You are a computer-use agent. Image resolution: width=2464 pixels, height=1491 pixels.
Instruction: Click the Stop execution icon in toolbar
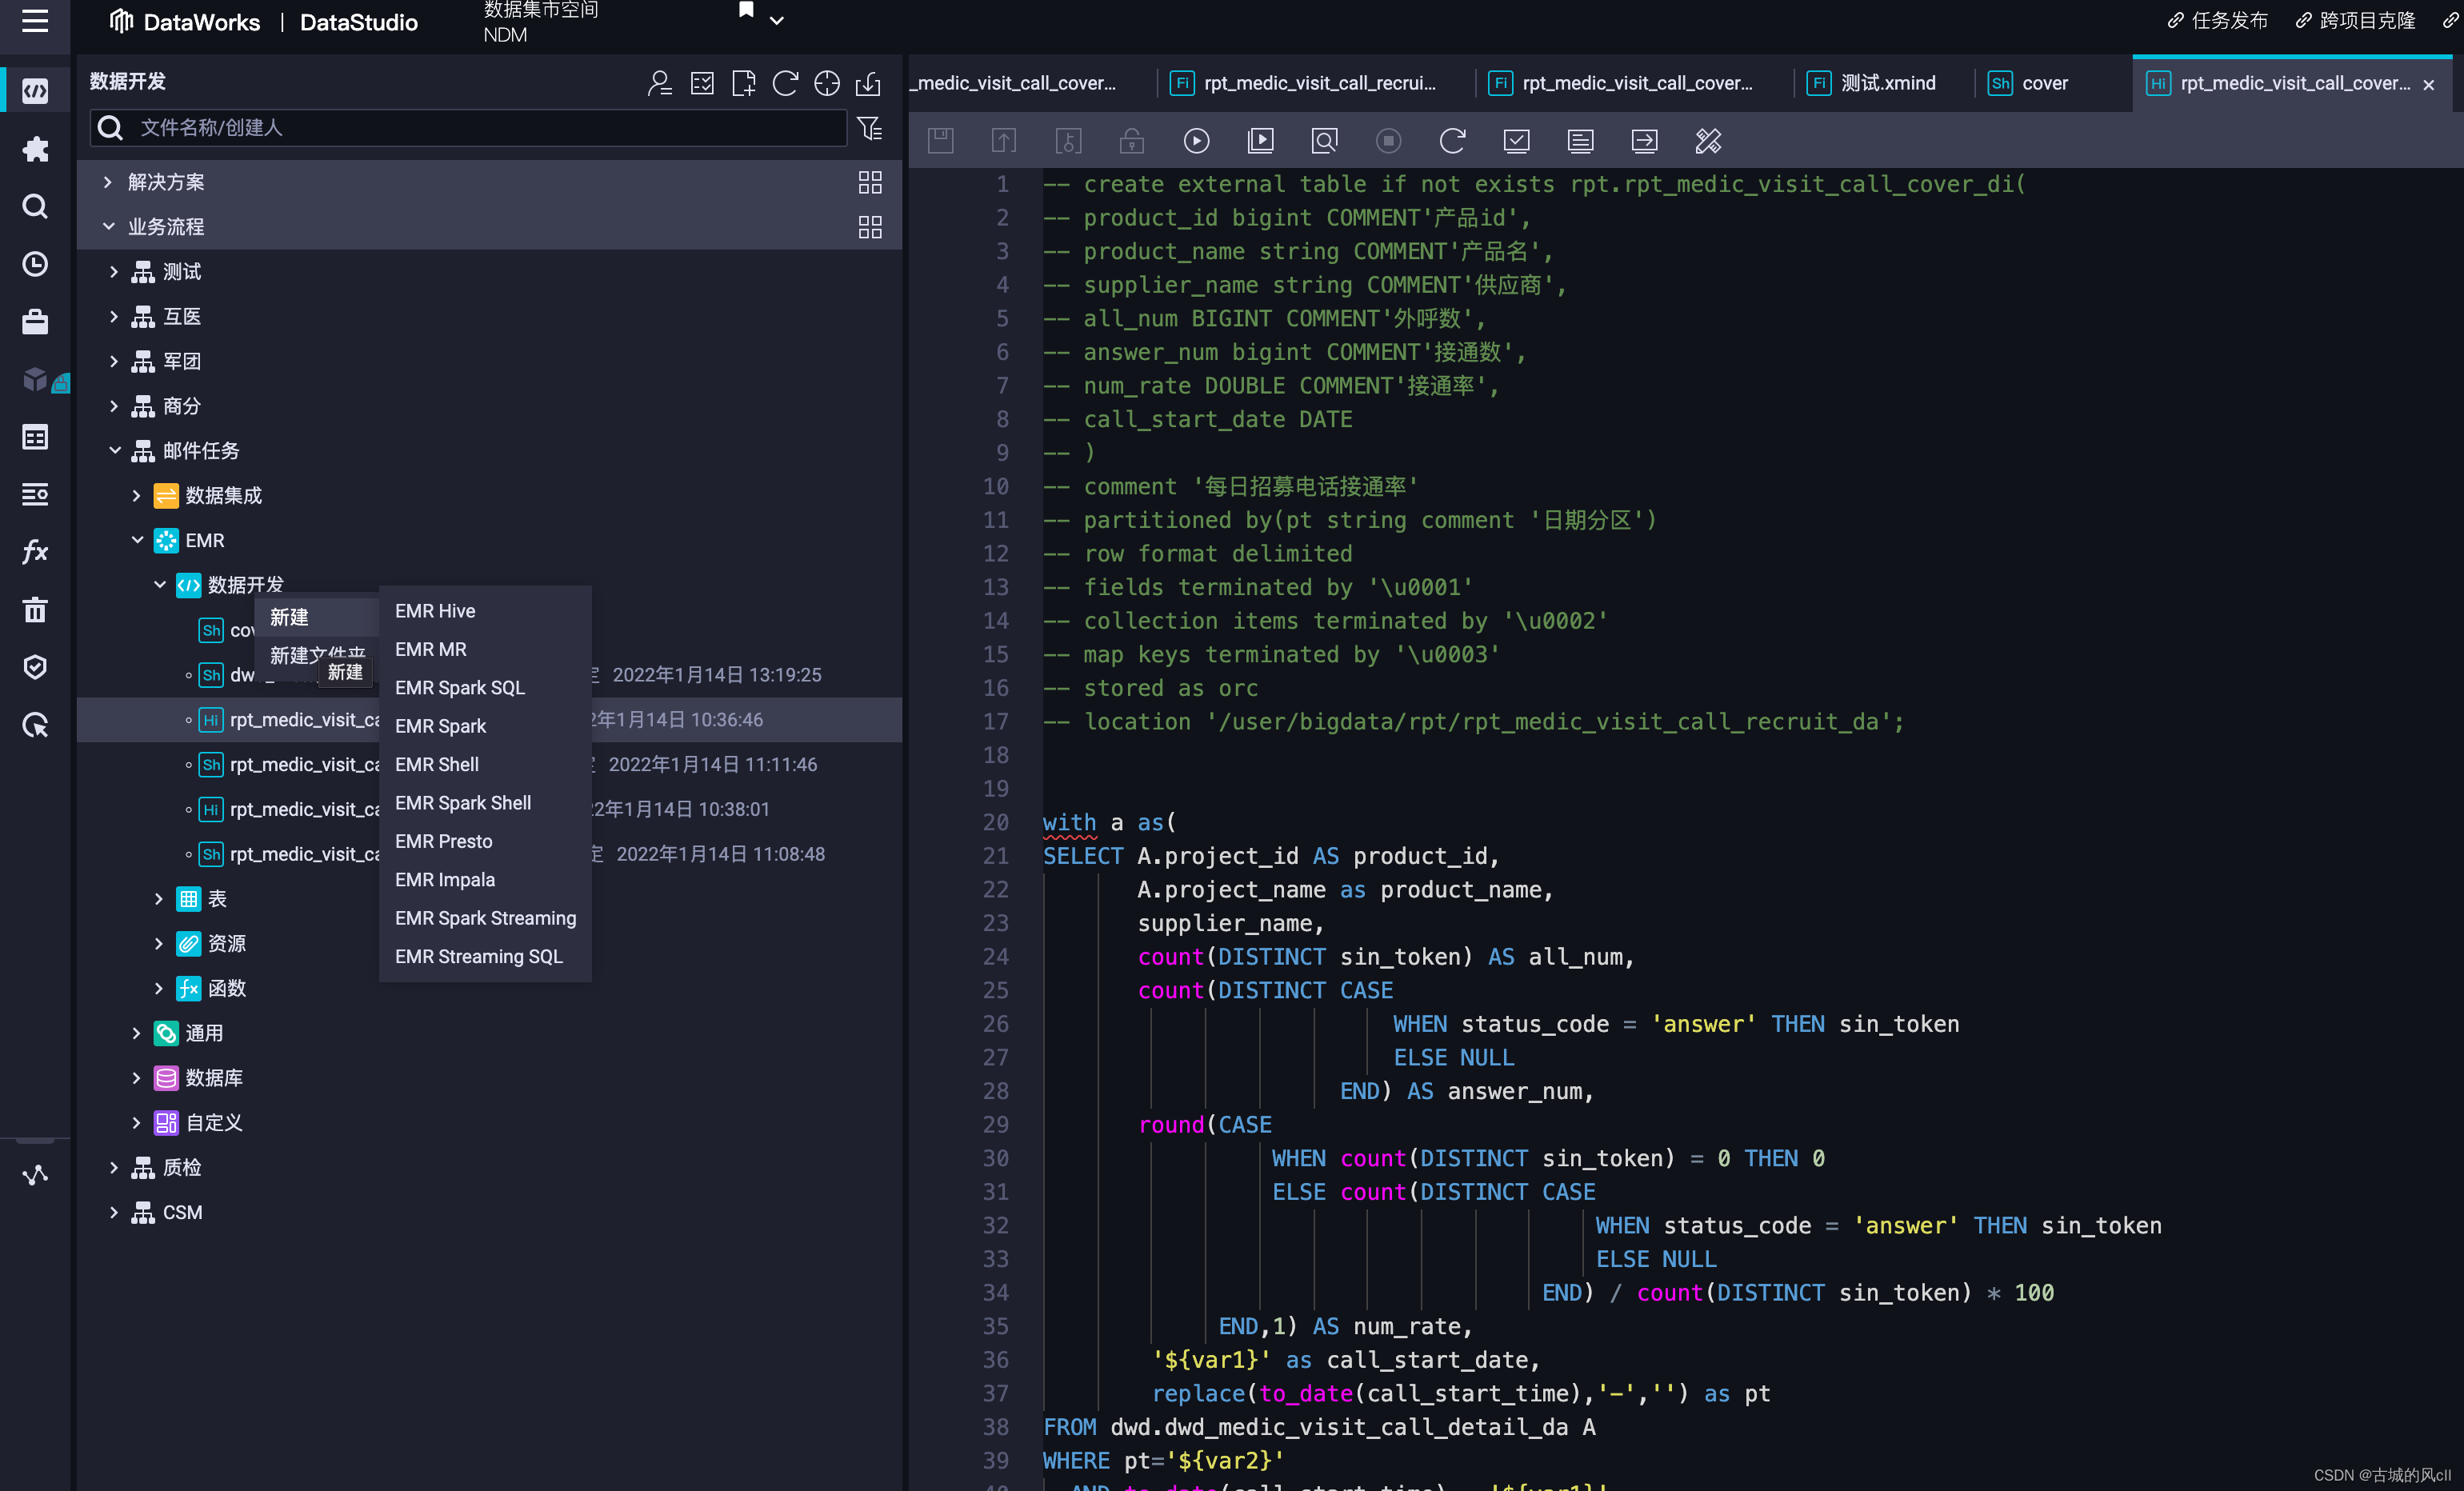click(1388, 141)
